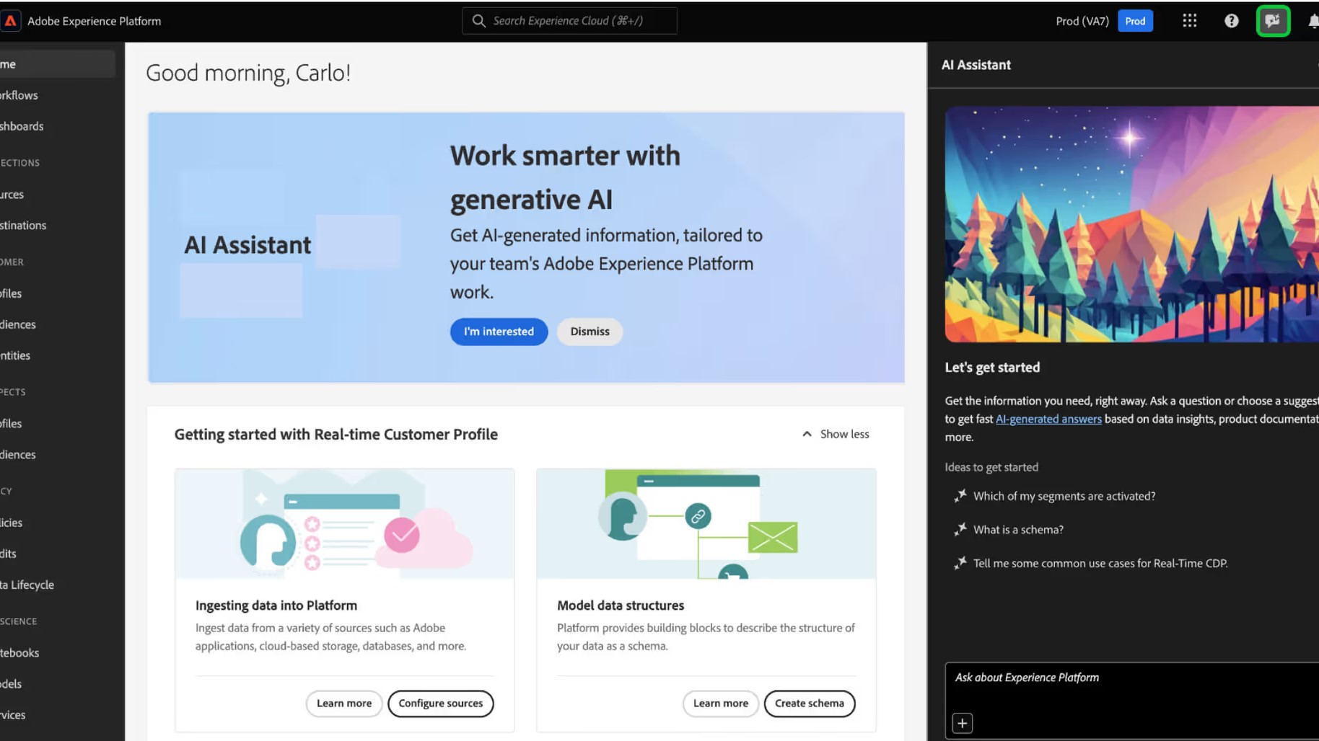Collapse section with Show less chevron
This screenshot has width=1319, height=741.
click(x=807, y=434)
